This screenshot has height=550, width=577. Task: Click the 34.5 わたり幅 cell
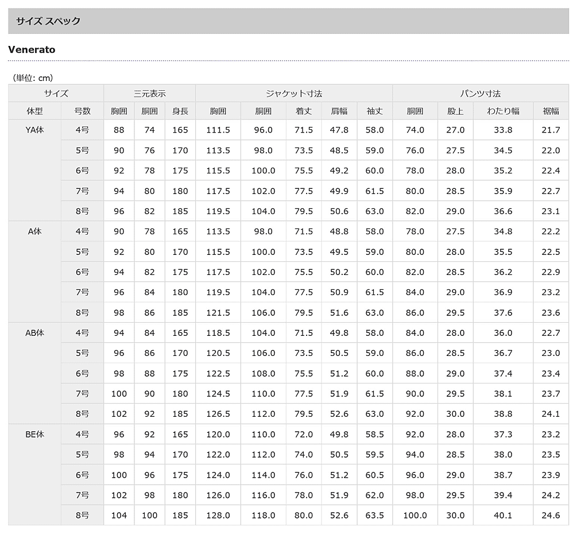[503, 150]
